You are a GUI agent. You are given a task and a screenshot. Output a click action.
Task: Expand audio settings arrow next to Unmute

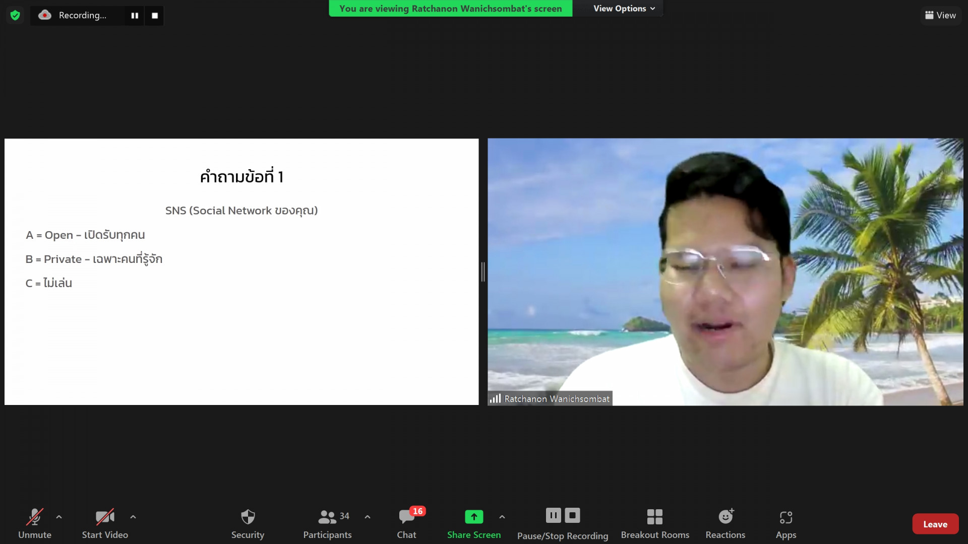click(x=59, y=517)
